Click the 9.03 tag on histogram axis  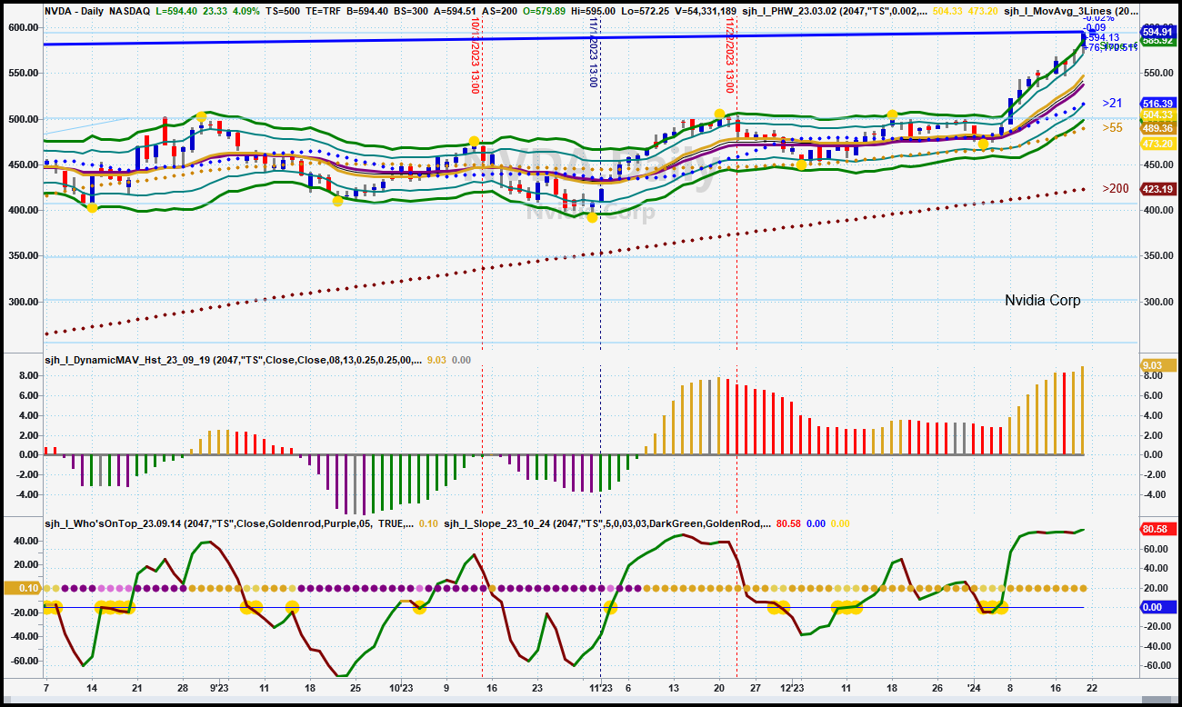(1157, 364)
